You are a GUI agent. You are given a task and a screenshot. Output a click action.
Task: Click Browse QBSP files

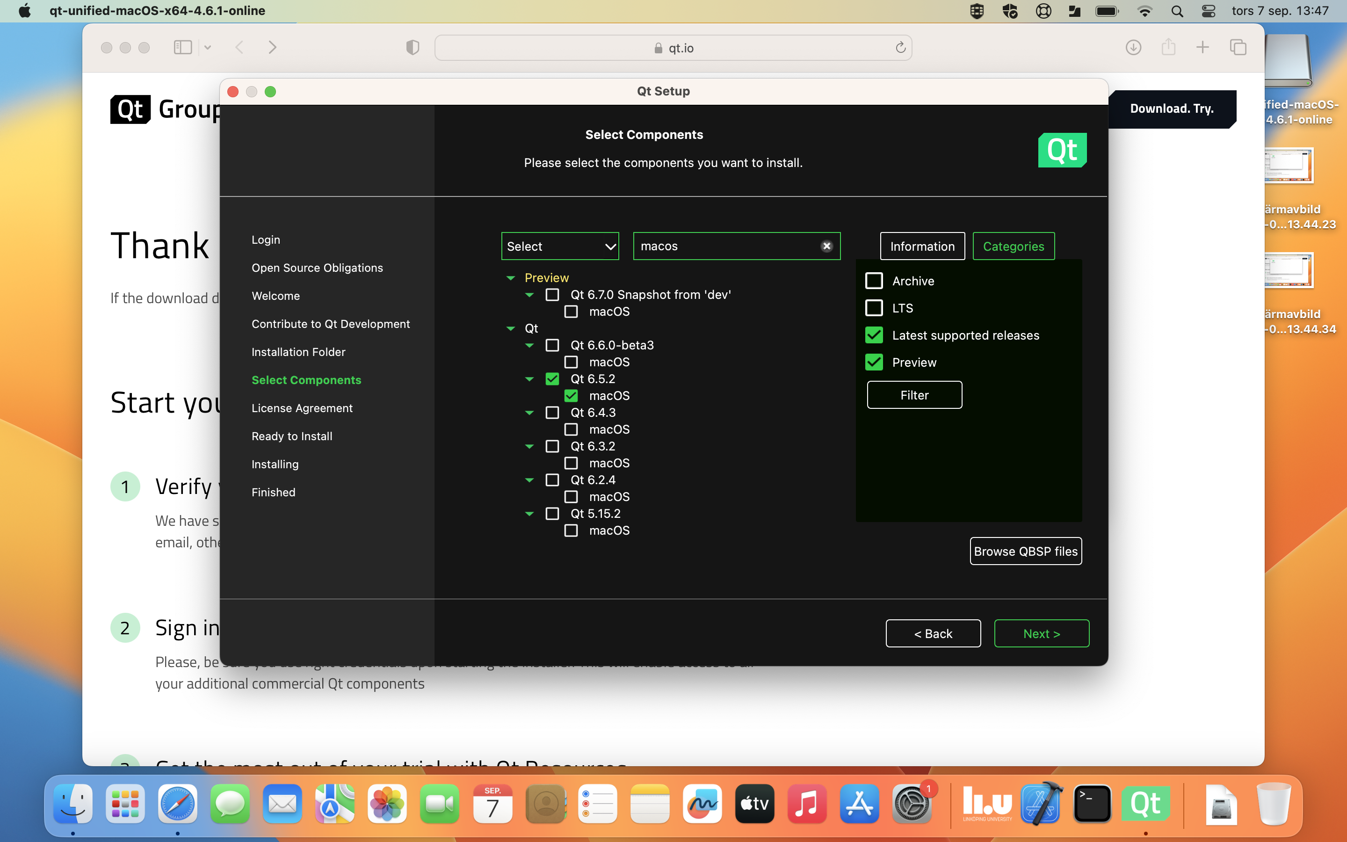click(1026, 552)
